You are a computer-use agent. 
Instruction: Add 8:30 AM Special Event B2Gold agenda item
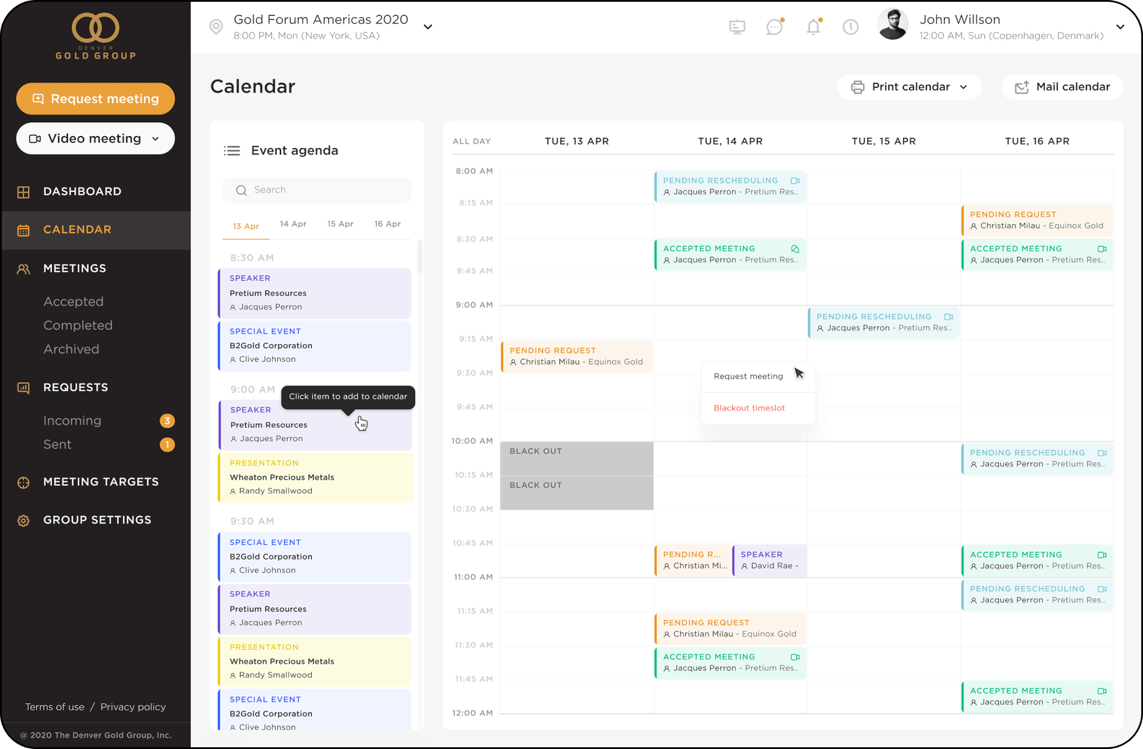315,346
